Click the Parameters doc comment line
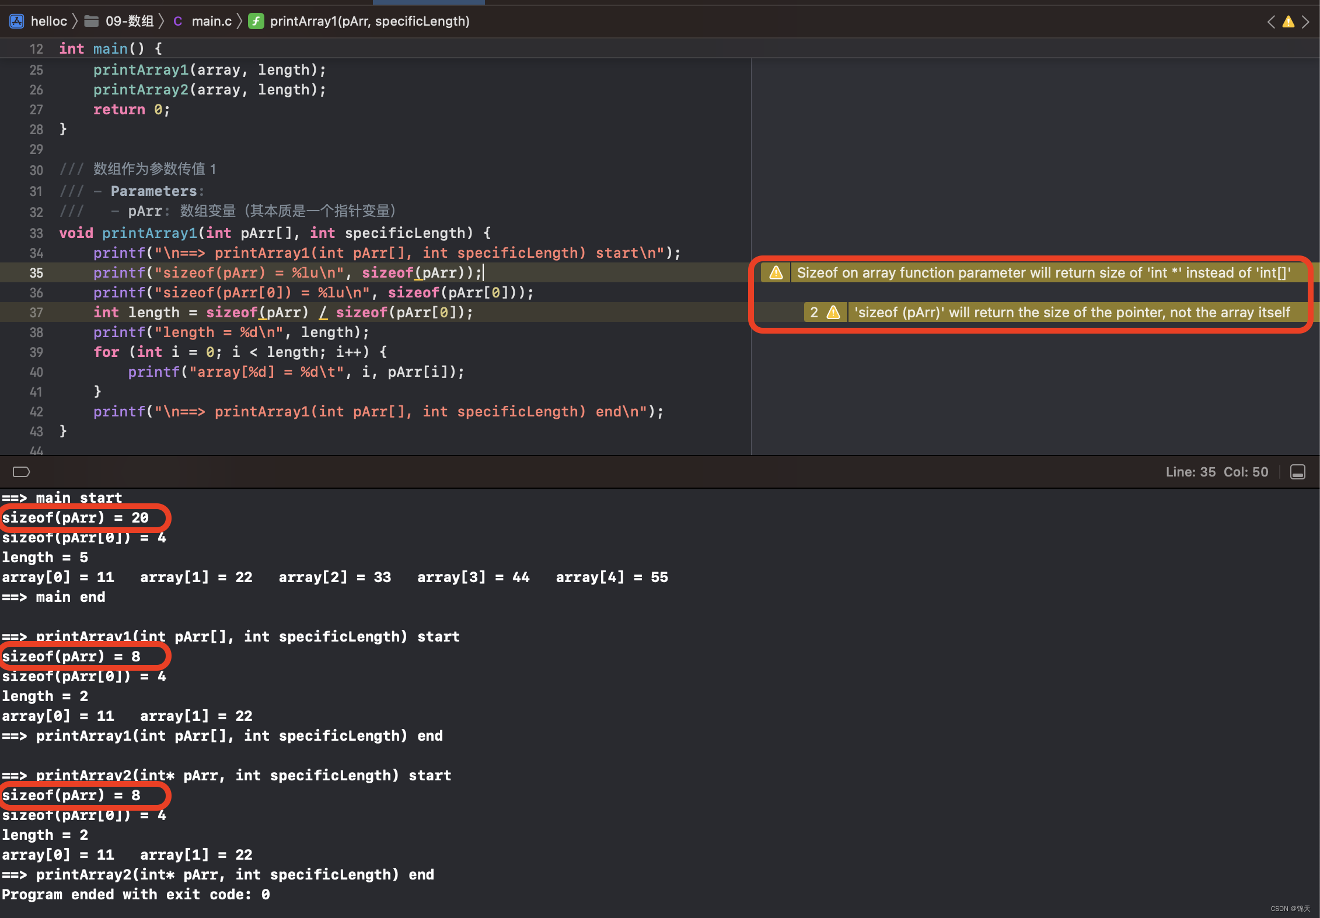This screenshot has height=918, width=1320. point(132,191)
